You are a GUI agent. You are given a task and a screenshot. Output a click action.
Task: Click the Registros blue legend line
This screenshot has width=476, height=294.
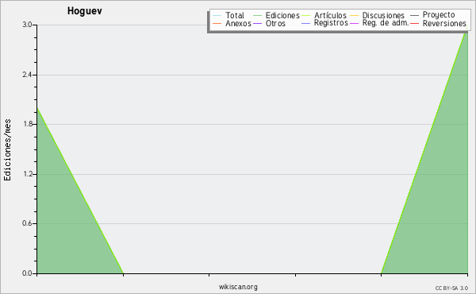point(305,23)
